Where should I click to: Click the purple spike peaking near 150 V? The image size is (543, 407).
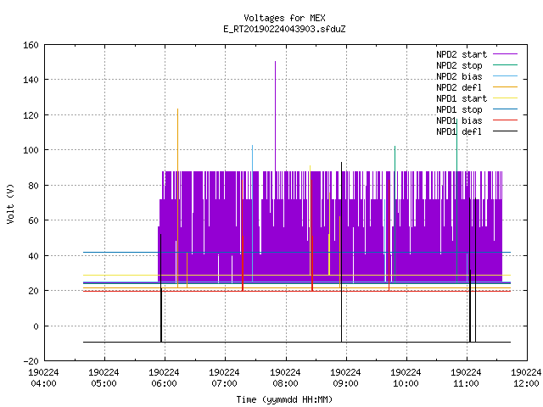tap(275, 114)
